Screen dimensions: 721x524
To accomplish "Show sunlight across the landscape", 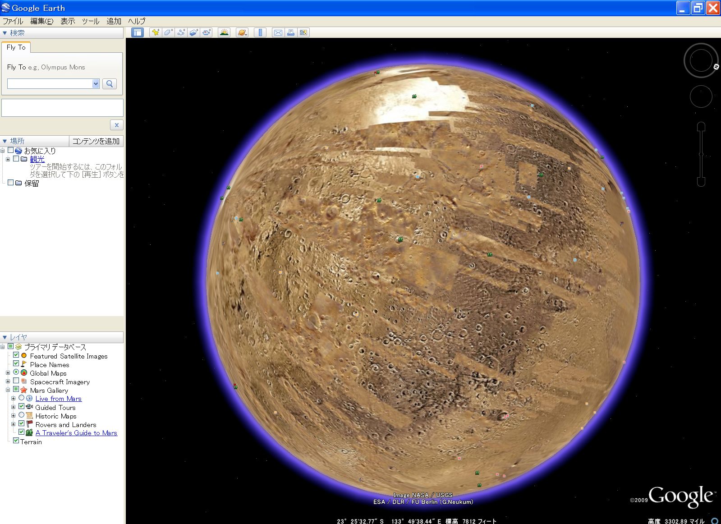I will pyautogui.click(x=224, y=32).
